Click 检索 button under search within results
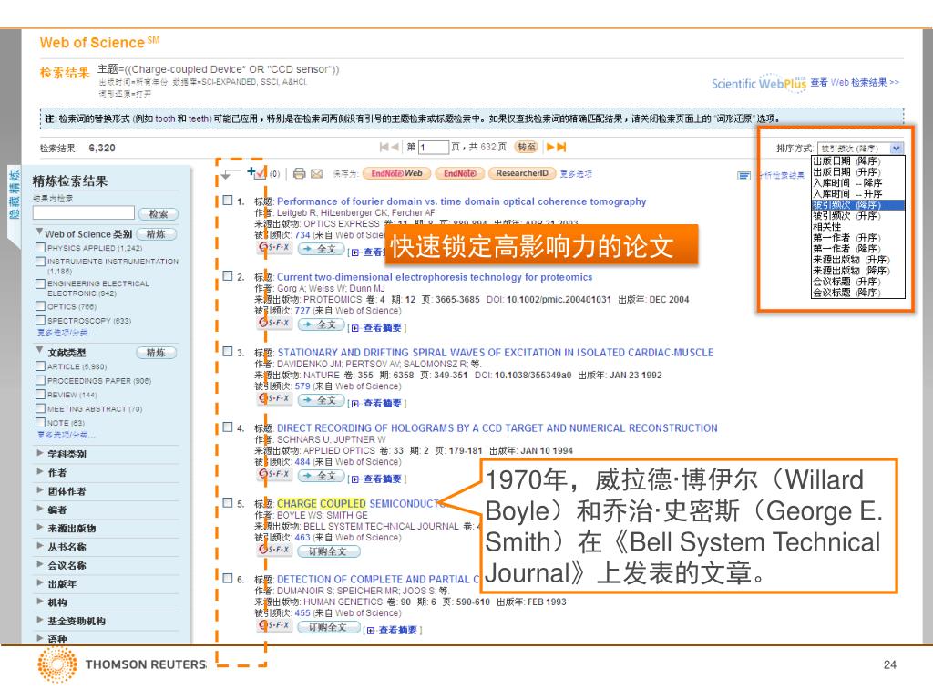The image size is (933, 700). [159, 213]
